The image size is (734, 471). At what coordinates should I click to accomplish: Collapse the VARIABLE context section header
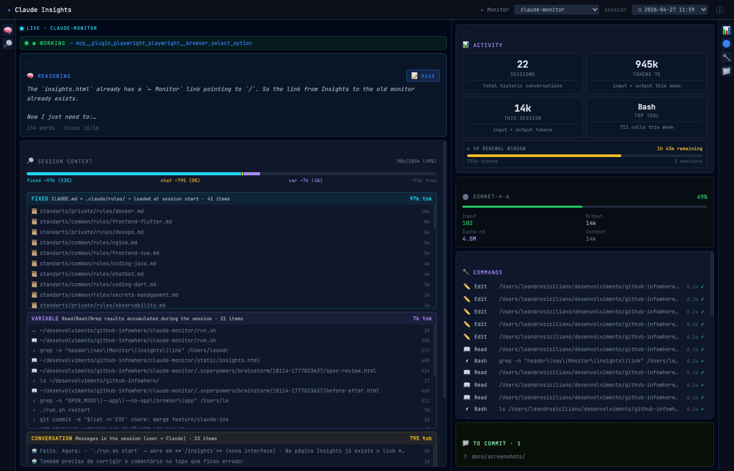[x=232, y=319]
